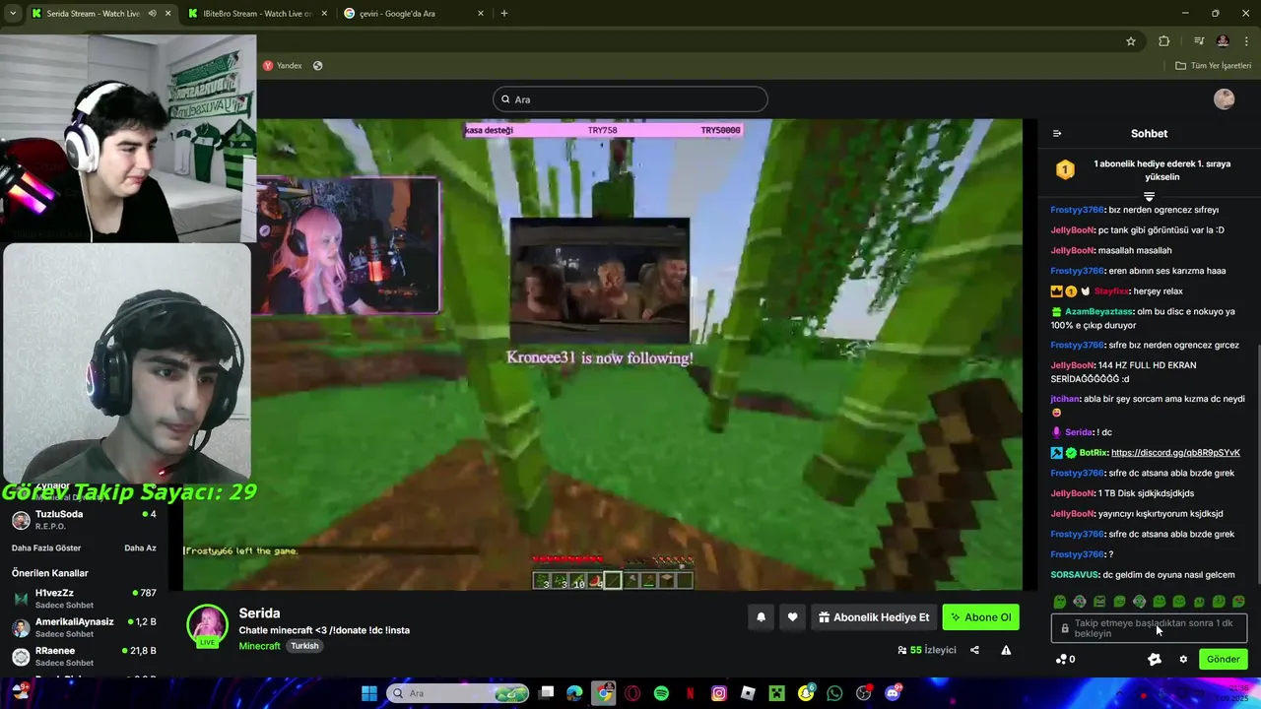
Task: Open AmerikaliAynasiz recommended channel
Action: coord(84,627)
